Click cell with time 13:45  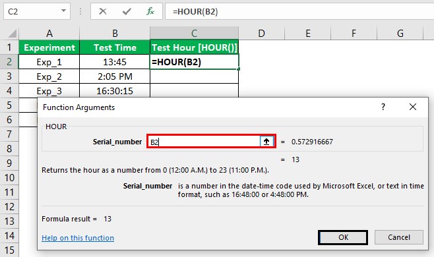click(115, 62)
